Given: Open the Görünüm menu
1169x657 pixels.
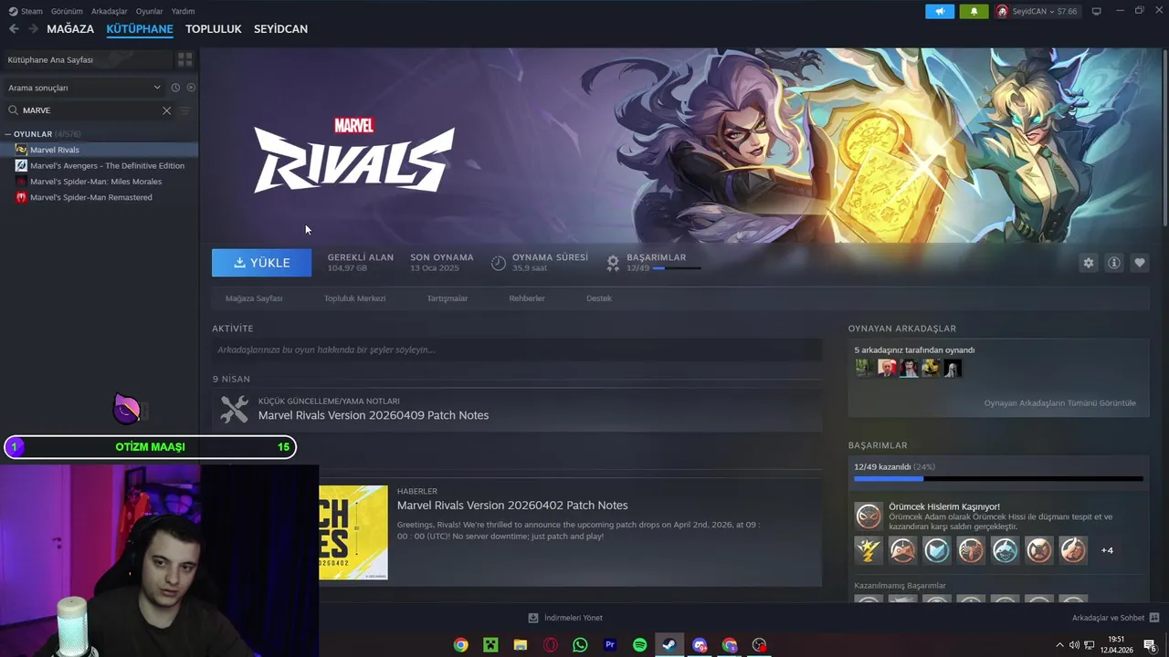Looking at the screenshot, I should point(67,11).
